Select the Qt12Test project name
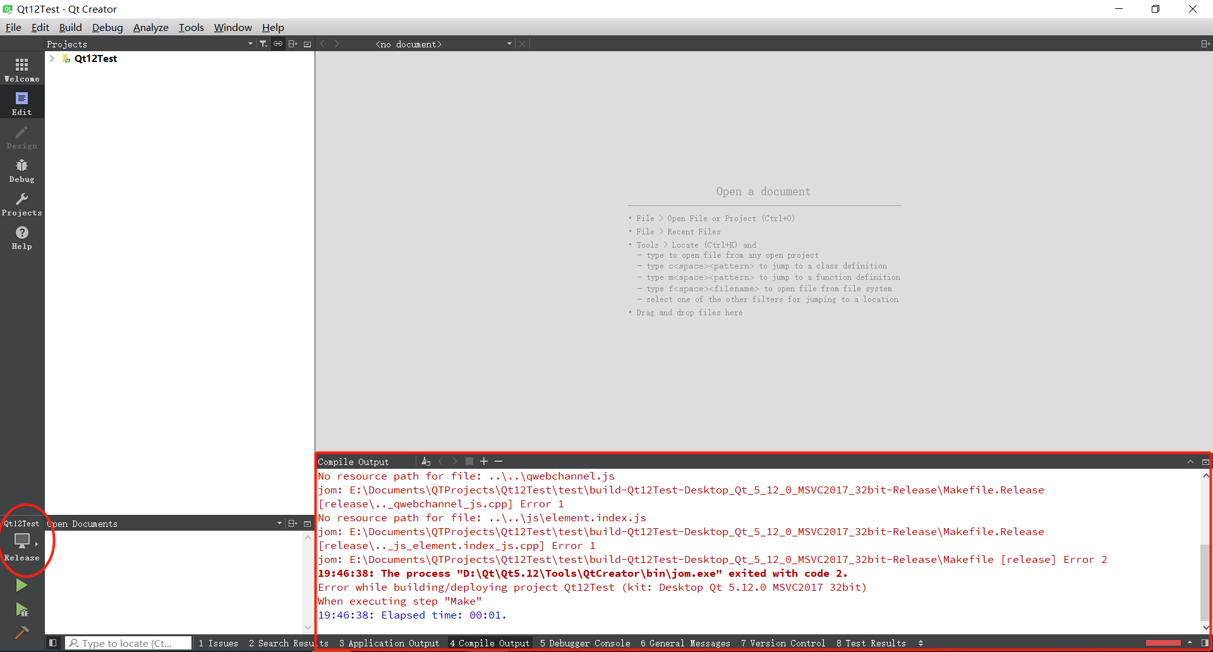Screen dimensions: 1213x652 (96, 58)
